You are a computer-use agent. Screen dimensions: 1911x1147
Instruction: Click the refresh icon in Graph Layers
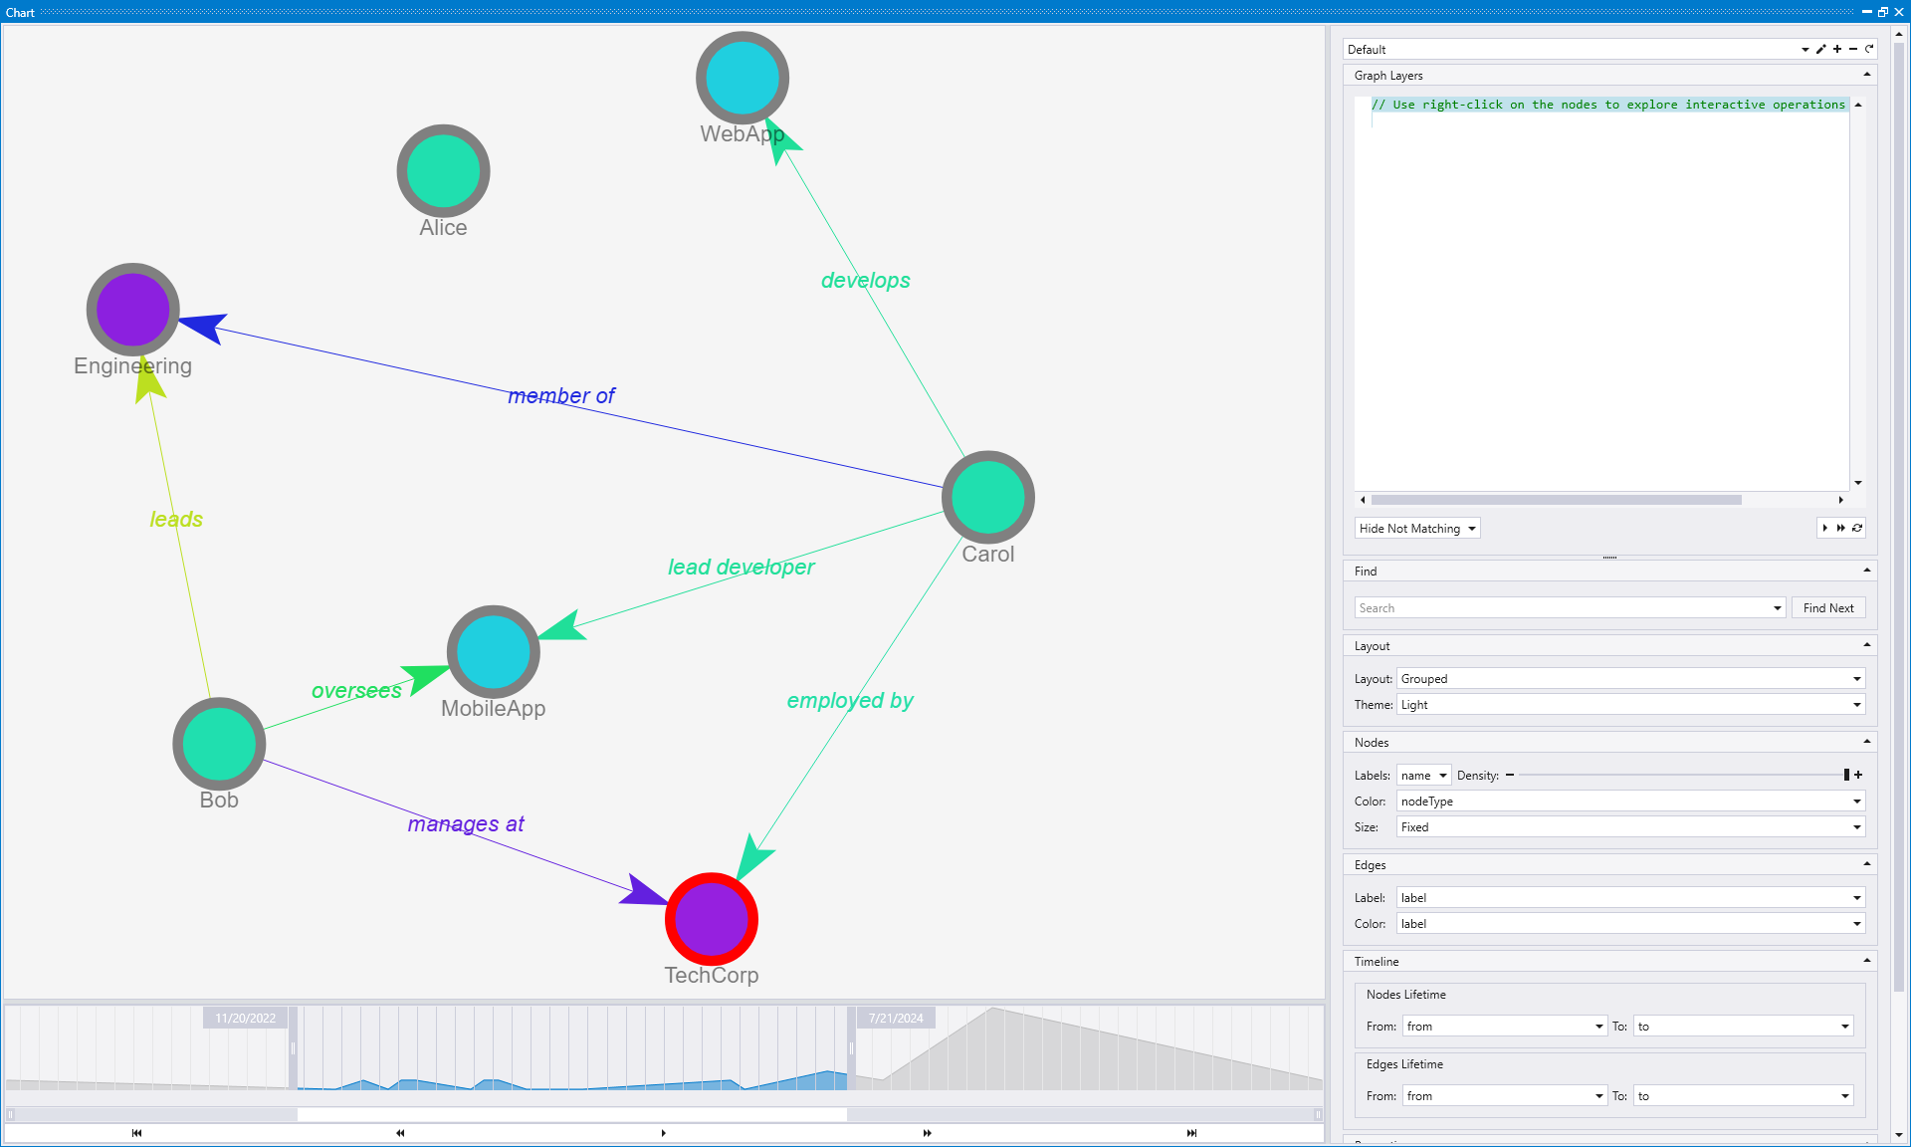point(1857,529)
